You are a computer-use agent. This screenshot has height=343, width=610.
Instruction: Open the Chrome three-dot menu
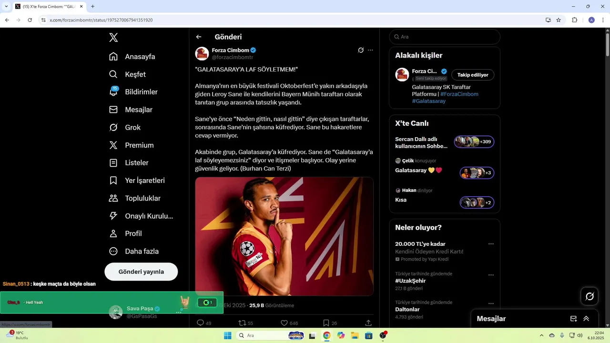coord(603,20)
